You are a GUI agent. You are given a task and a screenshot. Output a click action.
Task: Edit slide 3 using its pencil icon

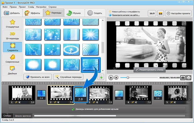[x=94, y=102]
